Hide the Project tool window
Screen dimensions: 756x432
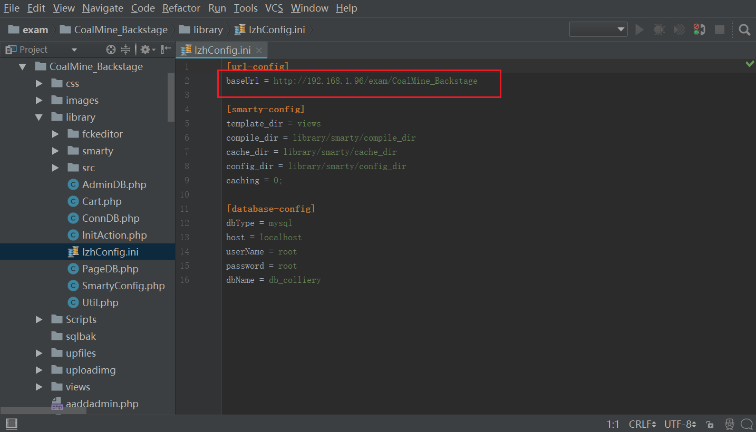point(166,50)
